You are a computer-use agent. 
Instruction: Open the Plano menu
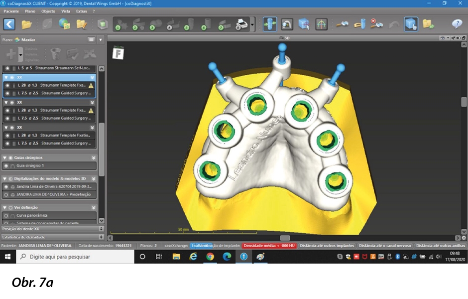[x=30, y=11]
